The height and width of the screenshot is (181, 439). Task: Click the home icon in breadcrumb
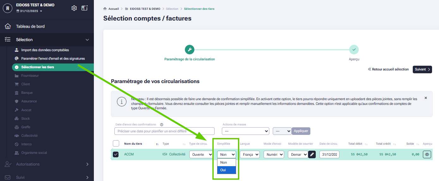pos(105,9)
